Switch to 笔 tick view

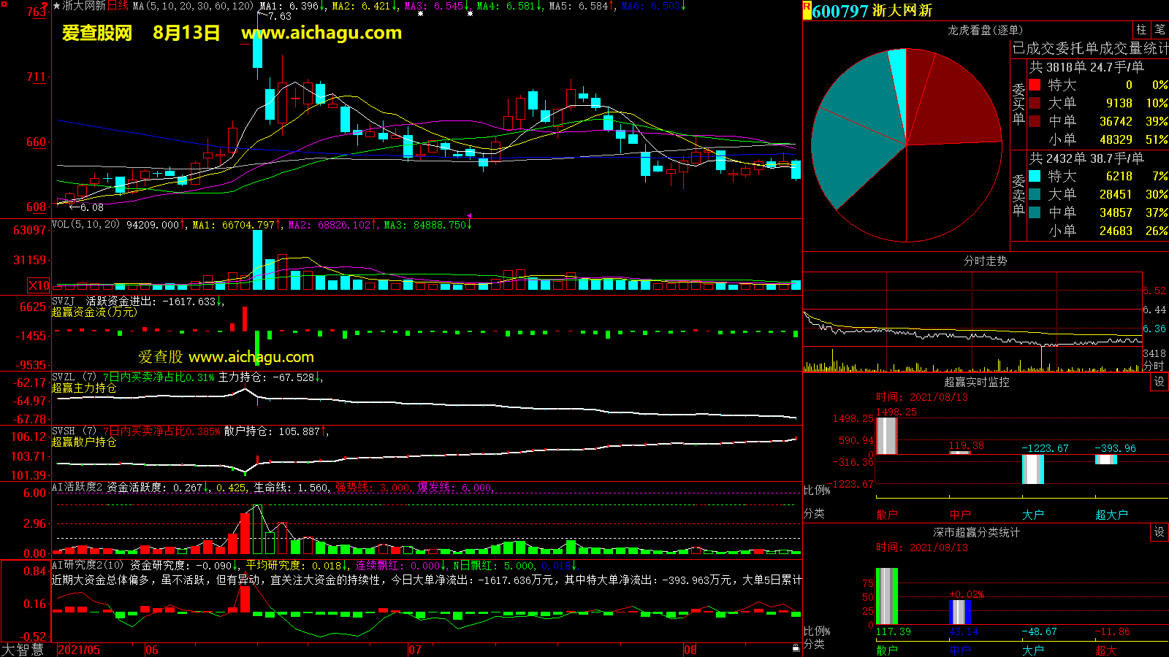(x=1160, y=30)
